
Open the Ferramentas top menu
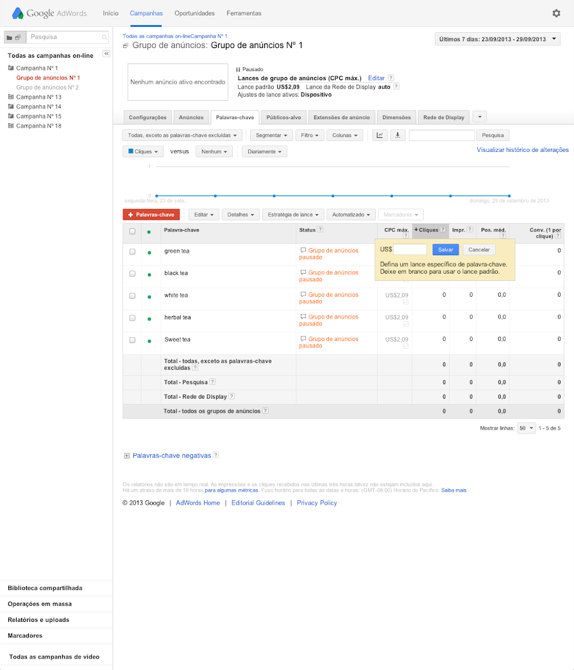point(244,13)
